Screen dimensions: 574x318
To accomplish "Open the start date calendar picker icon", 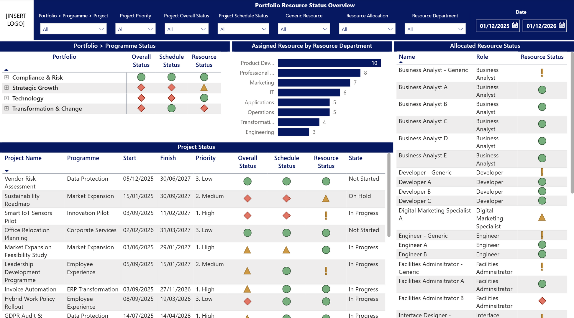I will tap(515, 25).
